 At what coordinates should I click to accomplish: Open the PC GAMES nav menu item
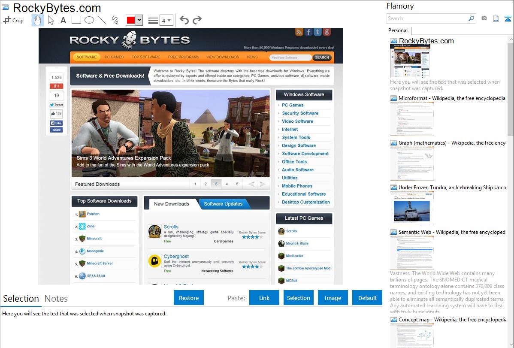[x=114, y=57]
